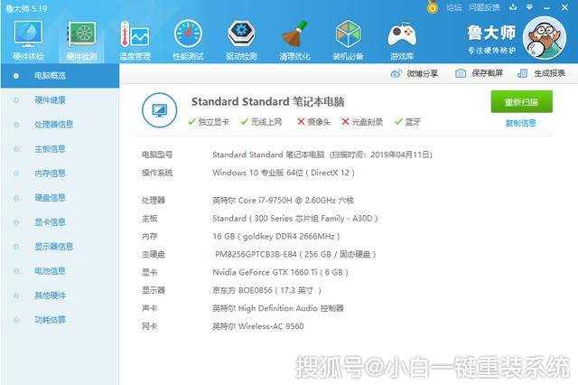Click the 16 GB goldkey DDR4 memory value

pyautogui.click(x=276, y=237)
